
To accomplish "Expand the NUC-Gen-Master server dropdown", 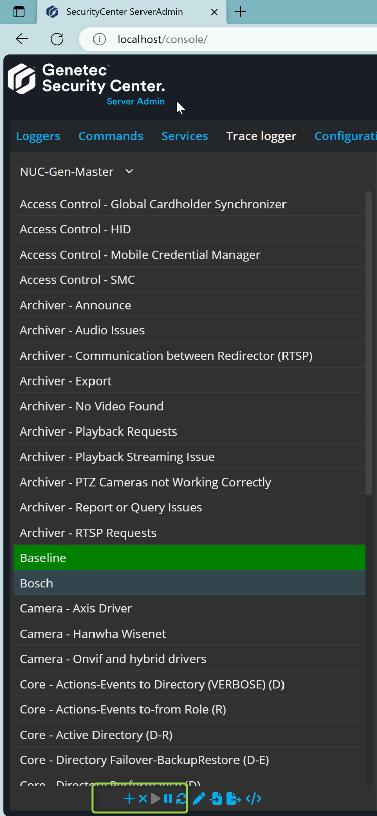I will tap(129, 172).
